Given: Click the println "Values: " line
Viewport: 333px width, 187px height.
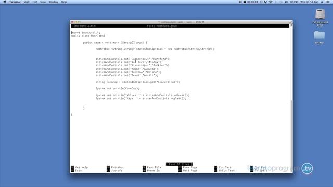Looking at the screenshot, I should coord(142,95).
